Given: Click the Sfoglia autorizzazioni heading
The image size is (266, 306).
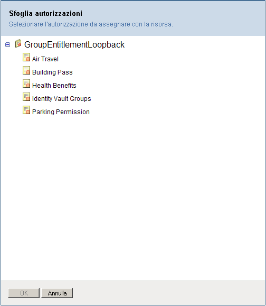Looking at the screenshot, I should [45, 13].
